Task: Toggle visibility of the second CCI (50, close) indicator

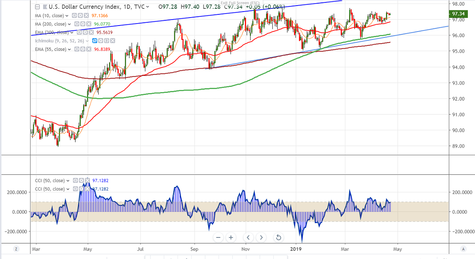Action: (x=76, y=189)
